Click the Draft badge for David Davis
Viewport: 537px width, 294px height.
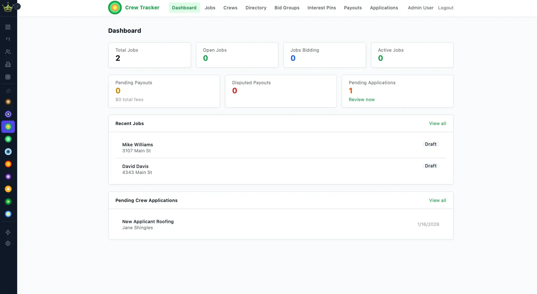point(430,166)
